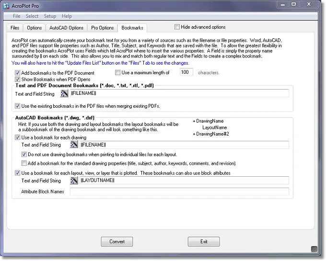This screenshot has height=261, width=326.
Task: Click the Attribute Block Names input field
Action: pyautogui.click(x=179, y=192)
